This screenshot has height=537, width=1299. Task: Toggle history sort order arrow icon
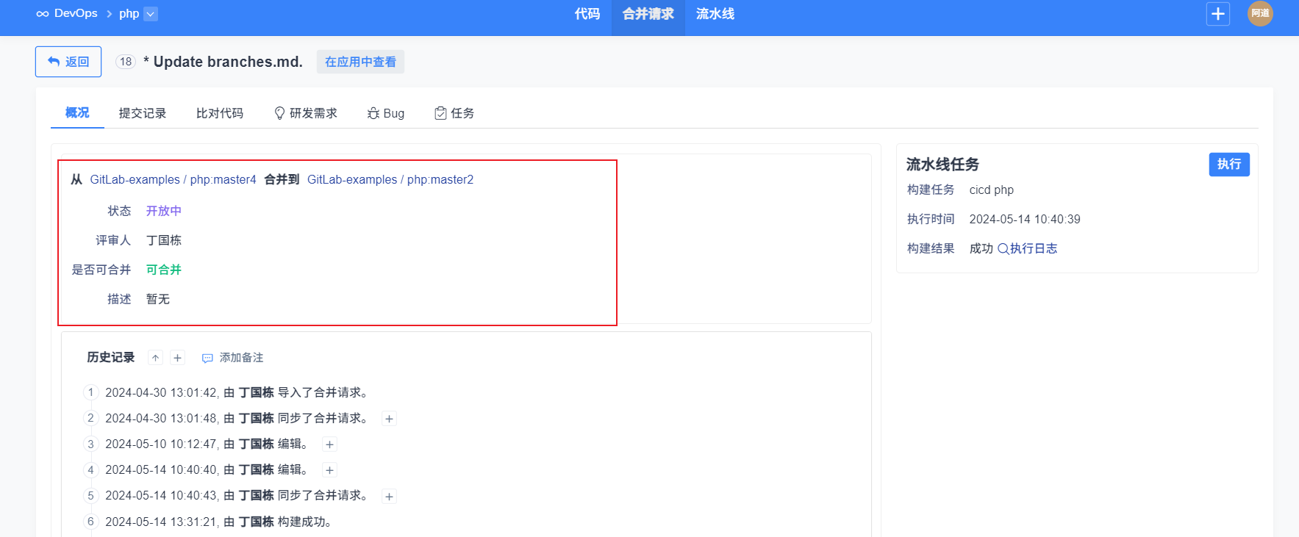coord(155,358)
